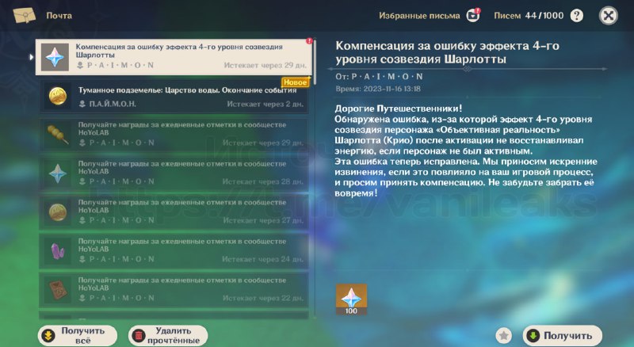The height and width of the screenshot is (347, 634).
Task: Open the Туманное подземелье: Царство воды letter
Action: pos(174,96)
